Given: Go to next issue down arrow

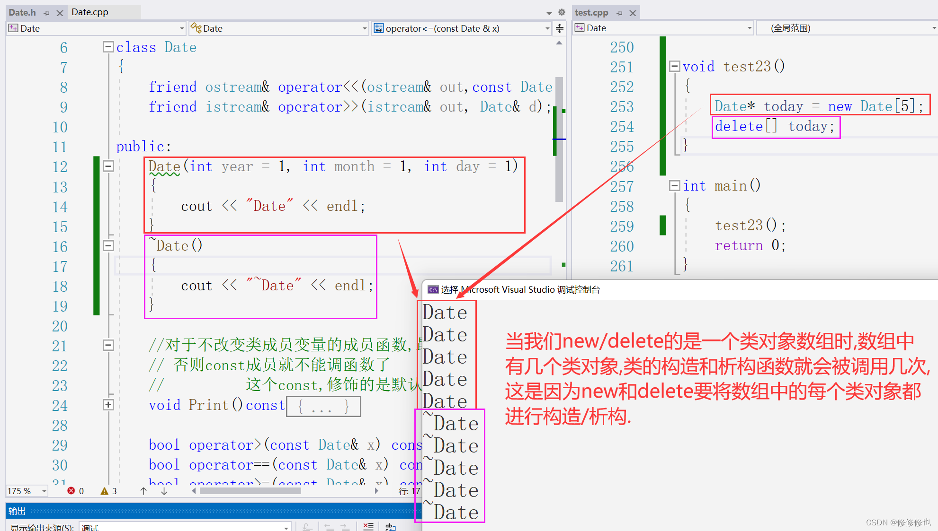Looking at the screenshot, I should click(164, 491).
